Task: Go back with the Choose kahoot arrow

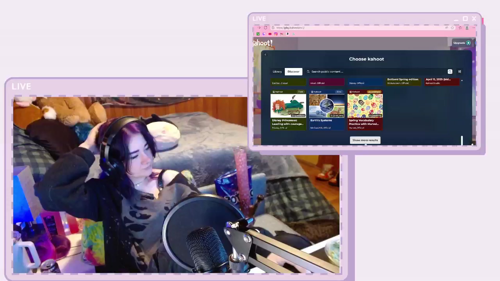Action: pyautogui.click(x=265, y=54)
